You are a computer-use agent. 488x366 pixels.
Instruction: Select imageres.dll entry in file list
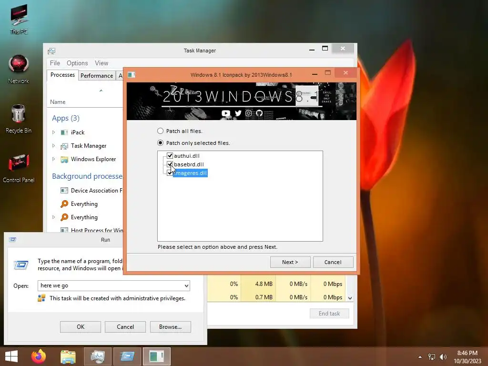coord(190,173)
